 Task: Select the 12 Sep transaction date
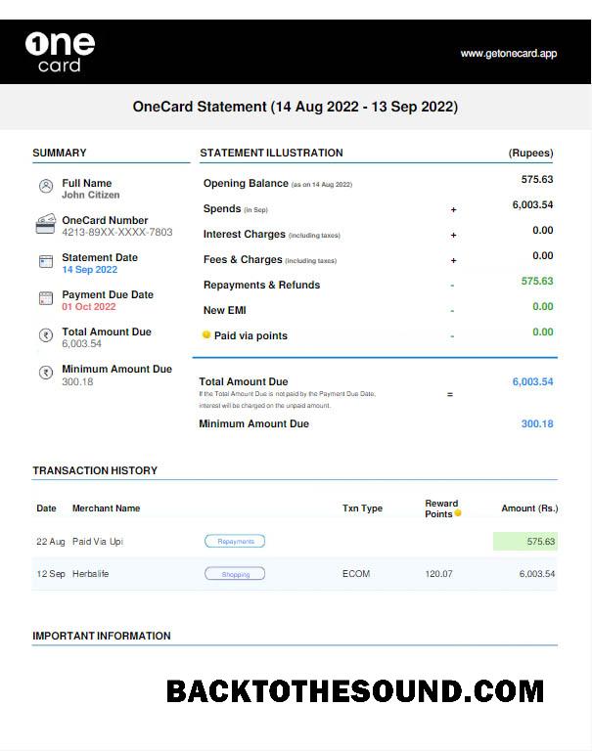click(x=51, y=574)
